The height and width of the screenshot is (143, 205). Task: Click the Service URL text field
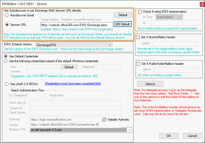pyautogui.click(x=77, y=25)
